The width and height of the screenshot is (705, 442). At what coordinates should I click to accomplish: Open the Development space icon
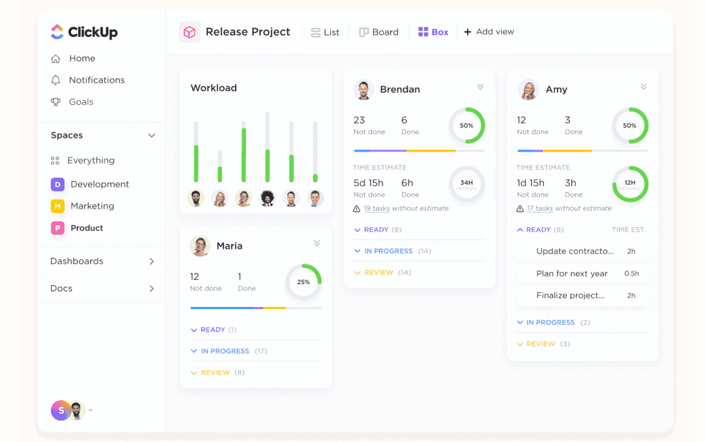tap(57, 184)
